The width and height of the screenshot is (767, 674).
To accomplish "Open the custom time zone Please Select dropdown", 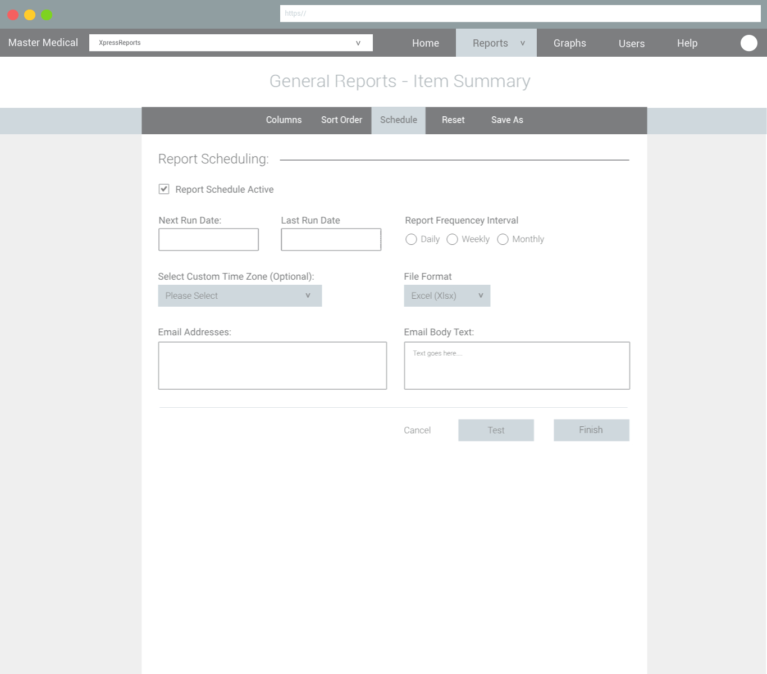I will pos(240,295).
